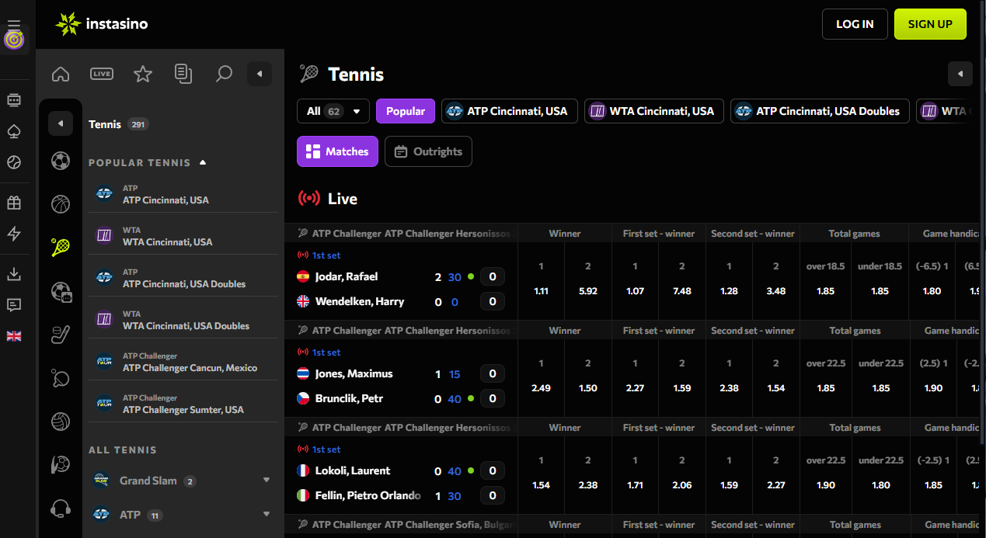This screenshot has height=538, width=986.
Task: Select the football sport icon
Action: tap(61, 161)
